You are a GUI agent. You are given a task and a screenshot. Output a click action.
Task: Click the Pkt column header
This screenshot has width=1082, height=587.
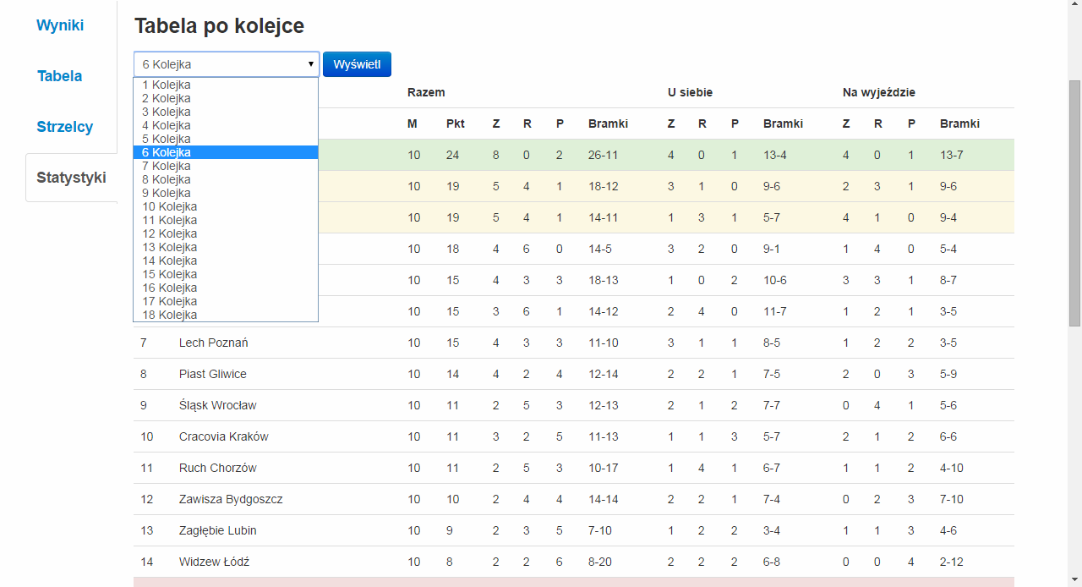point(456,123)
